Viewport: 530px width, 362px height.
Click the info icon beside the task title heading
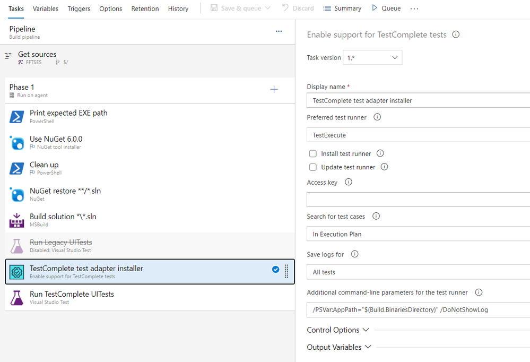coord(456,35)
